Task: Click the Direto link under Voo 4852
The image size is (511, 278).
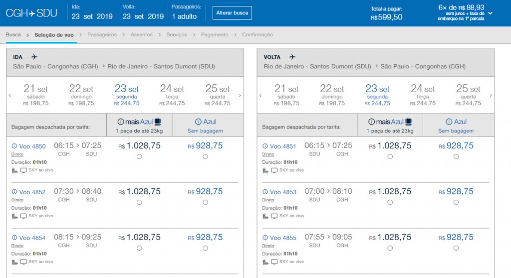Action: (17, 200)
